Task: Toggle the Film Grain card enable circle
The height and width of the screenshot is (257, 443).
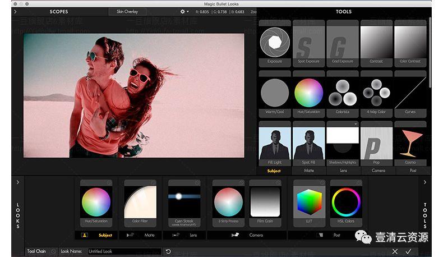Action: [278, 183]
